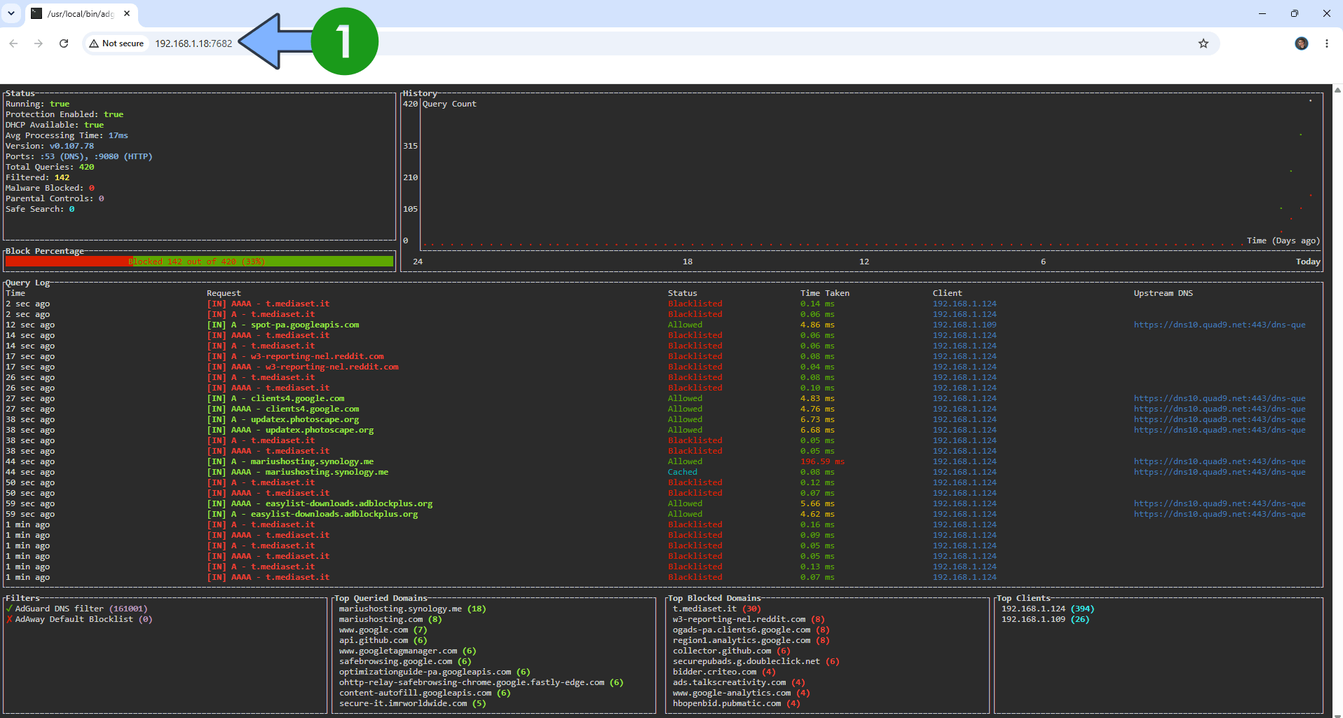The image size is (1343, 718).
Task: Click the Query Count history label
Action: (x=449, y=104)
